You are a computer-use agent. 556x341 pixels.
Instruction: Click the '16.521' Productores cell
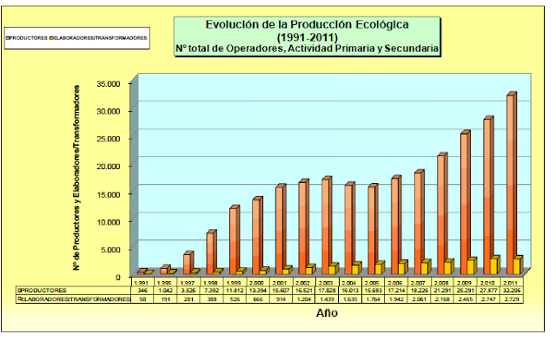point(303,291)
